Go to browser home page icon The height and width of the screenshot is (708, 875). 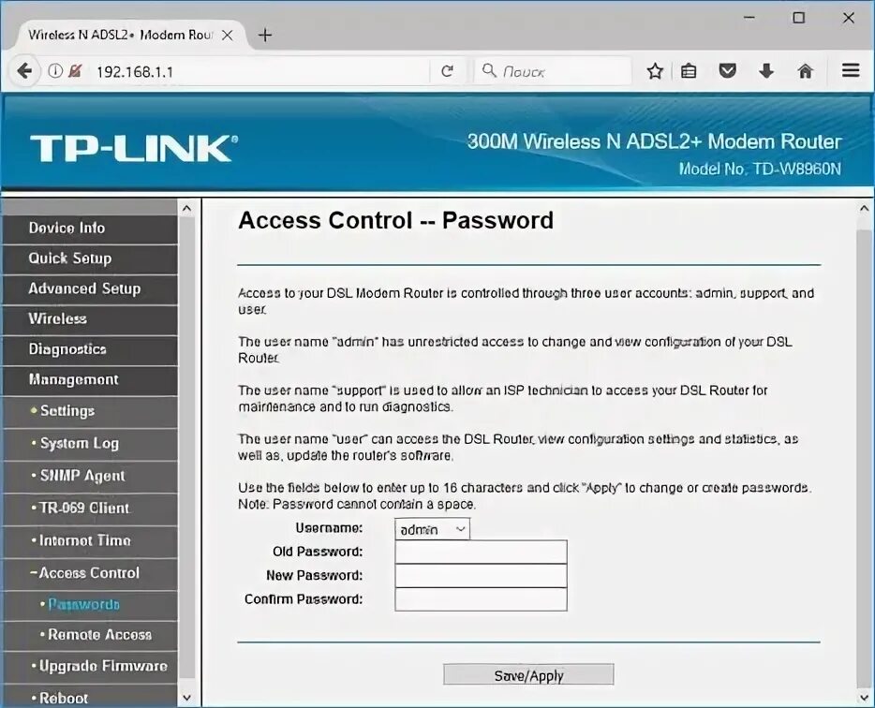click(x=806, y=71)
